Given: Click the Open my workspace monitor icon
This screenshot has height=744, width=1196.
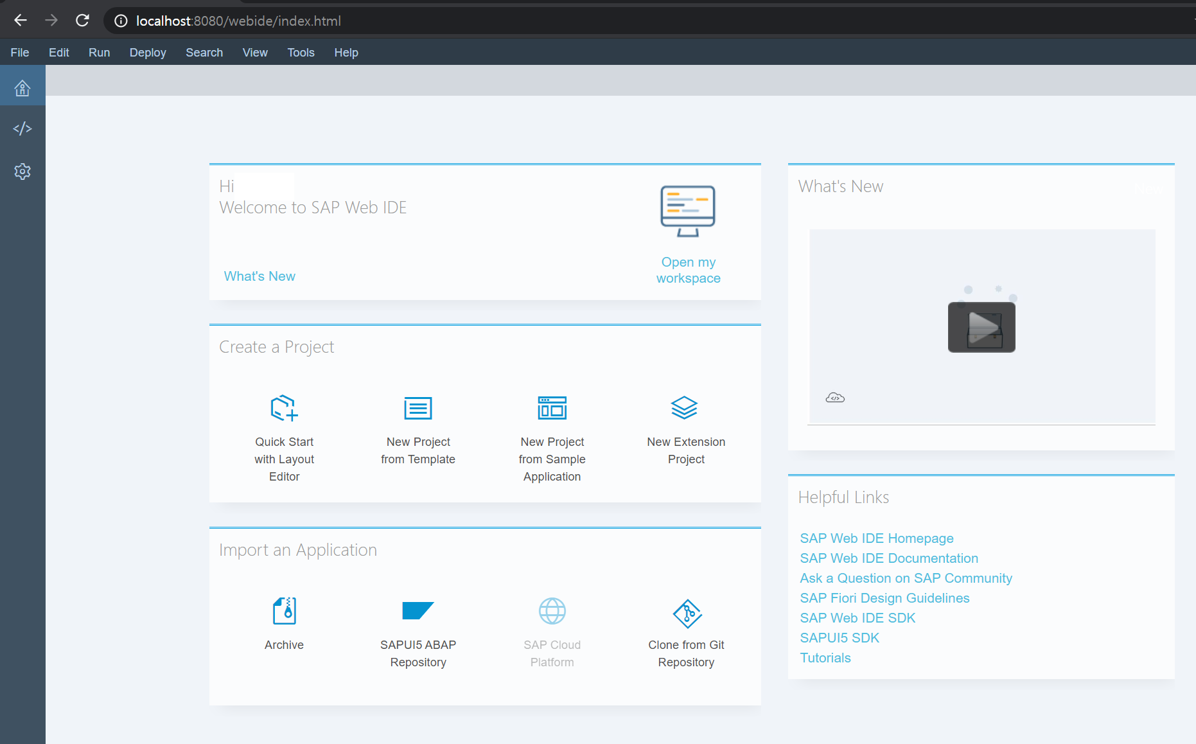Looking at the screenshot, I should tap(688, 211).
